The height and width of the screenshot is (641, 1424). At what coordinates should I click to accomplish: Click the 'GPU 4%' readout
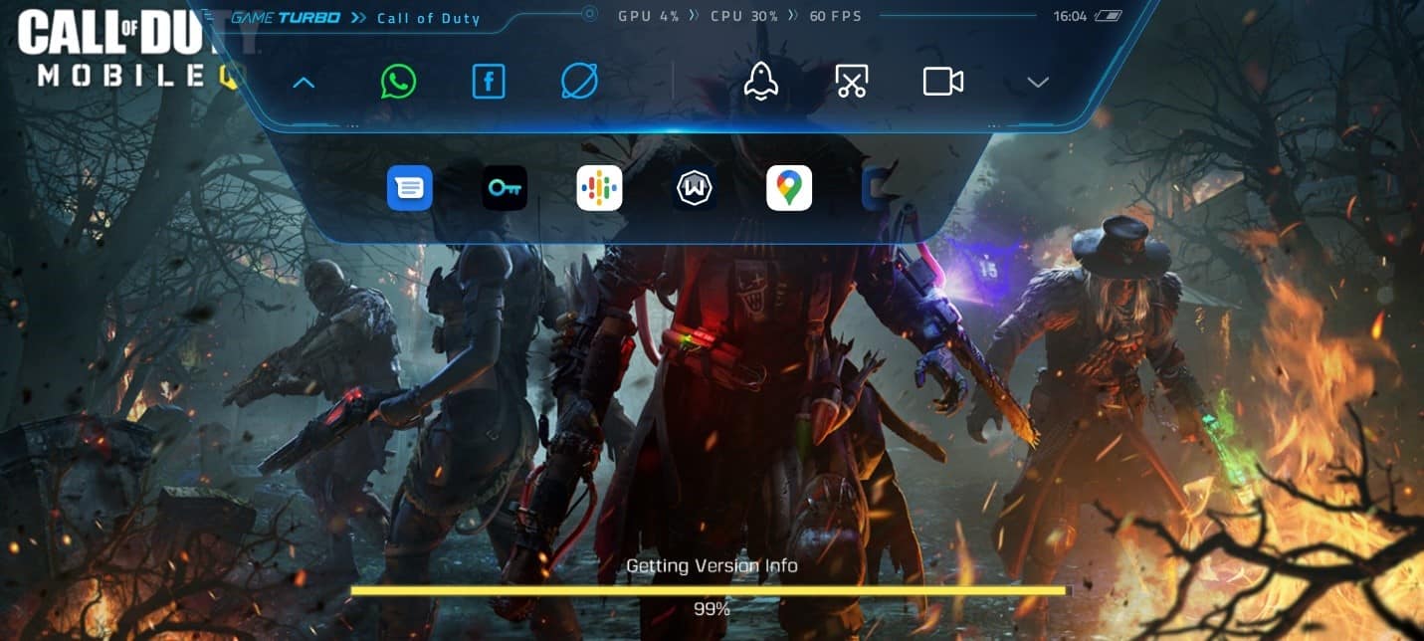click(x=649, y=16)
